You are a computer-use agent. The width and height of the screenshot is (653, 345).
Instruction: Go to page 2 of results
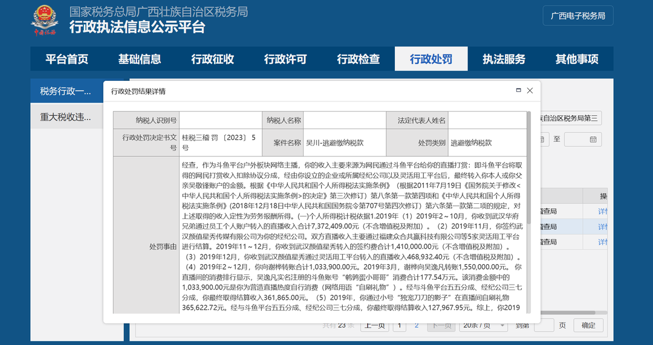click(417, 325)
